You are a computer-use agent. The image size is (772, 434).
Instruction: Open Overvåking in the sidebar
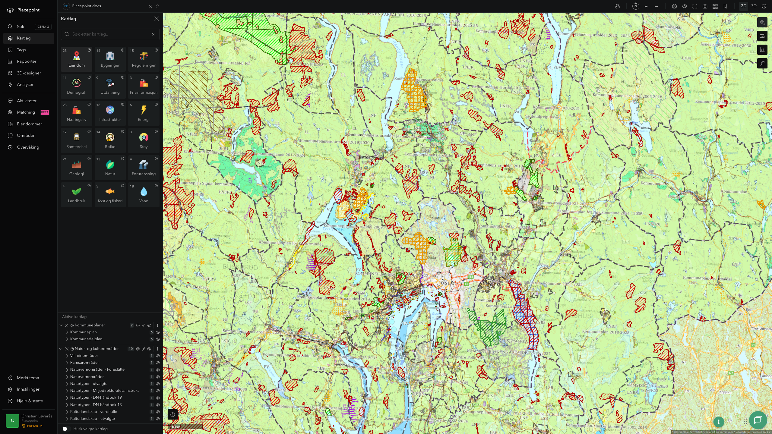[29, 147]
